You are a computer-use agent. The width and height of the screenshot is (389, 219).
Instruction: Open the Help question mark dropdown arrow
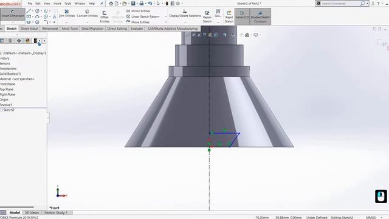pyautogui.click(x=382, y=4)
